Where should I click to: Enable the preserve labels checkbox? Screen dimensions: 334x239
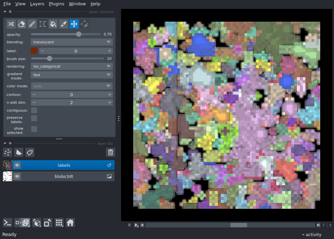[34, 118]
